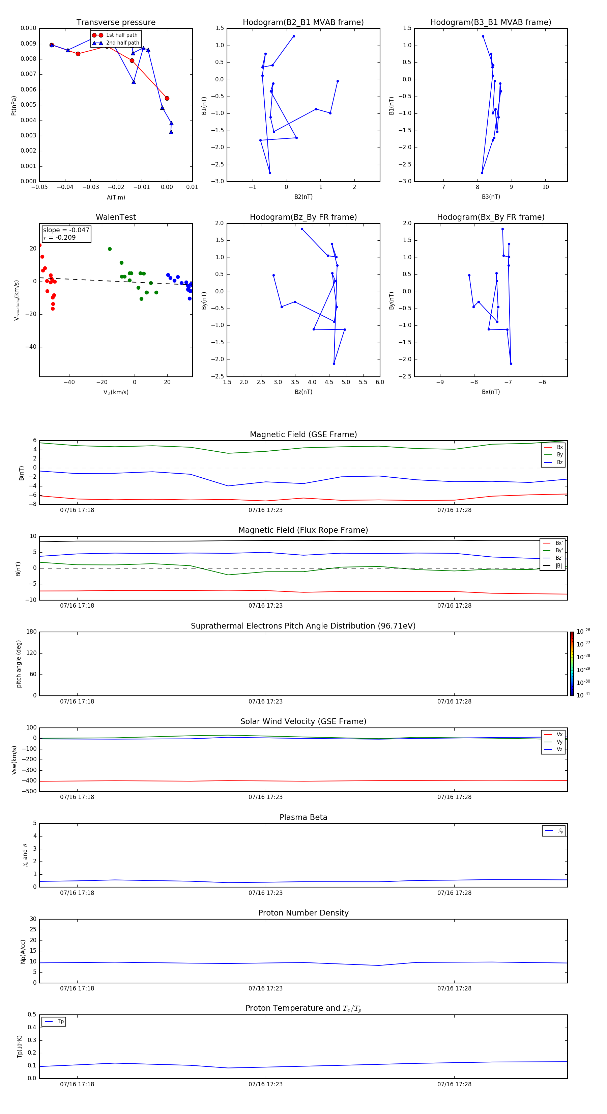
Task: Click "07/16 17:28" tick under Plasma Beta plot
Action: pyautogui.click(x=454, y=893)
